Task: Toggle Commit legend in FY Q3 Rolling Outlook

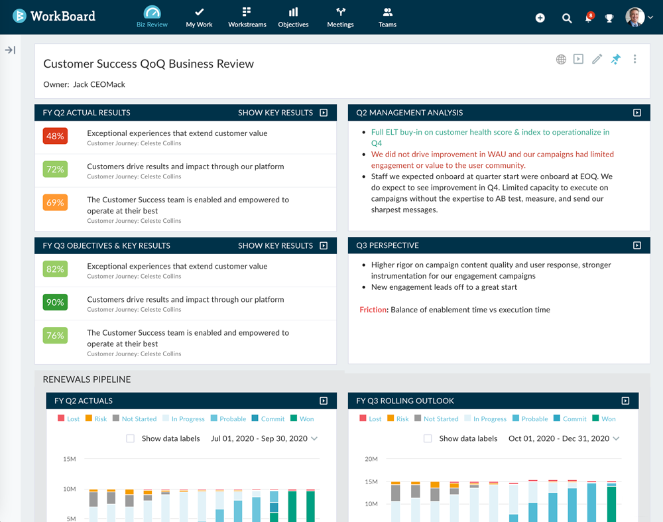Action: 570,419
